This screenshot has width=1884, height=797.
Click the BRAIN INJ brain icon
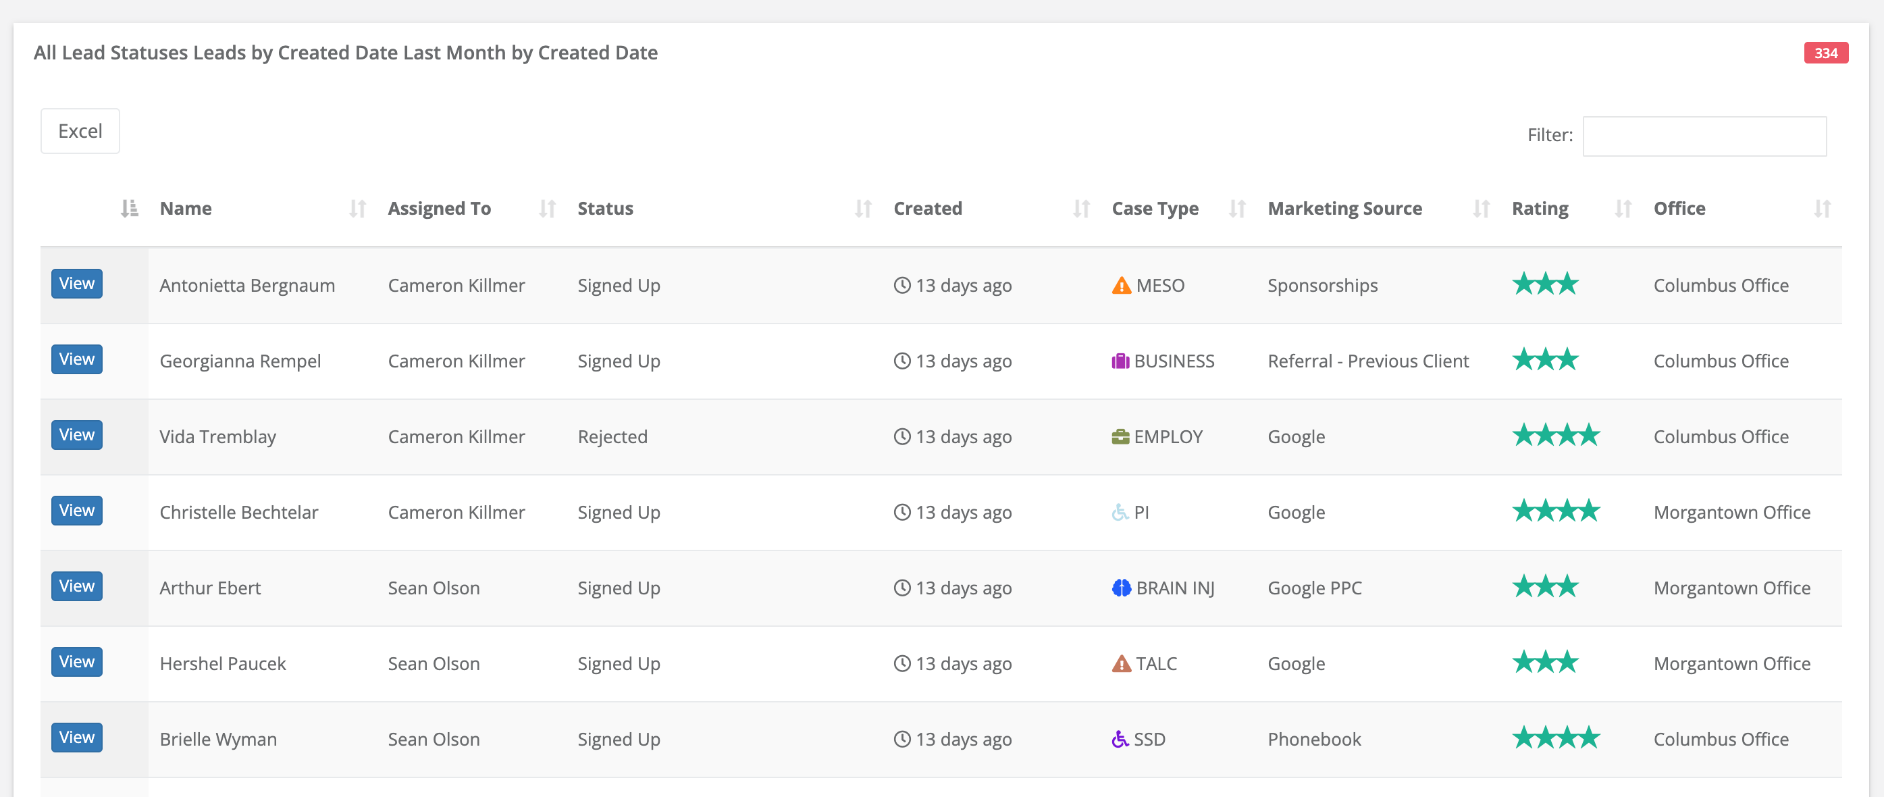1120,588
